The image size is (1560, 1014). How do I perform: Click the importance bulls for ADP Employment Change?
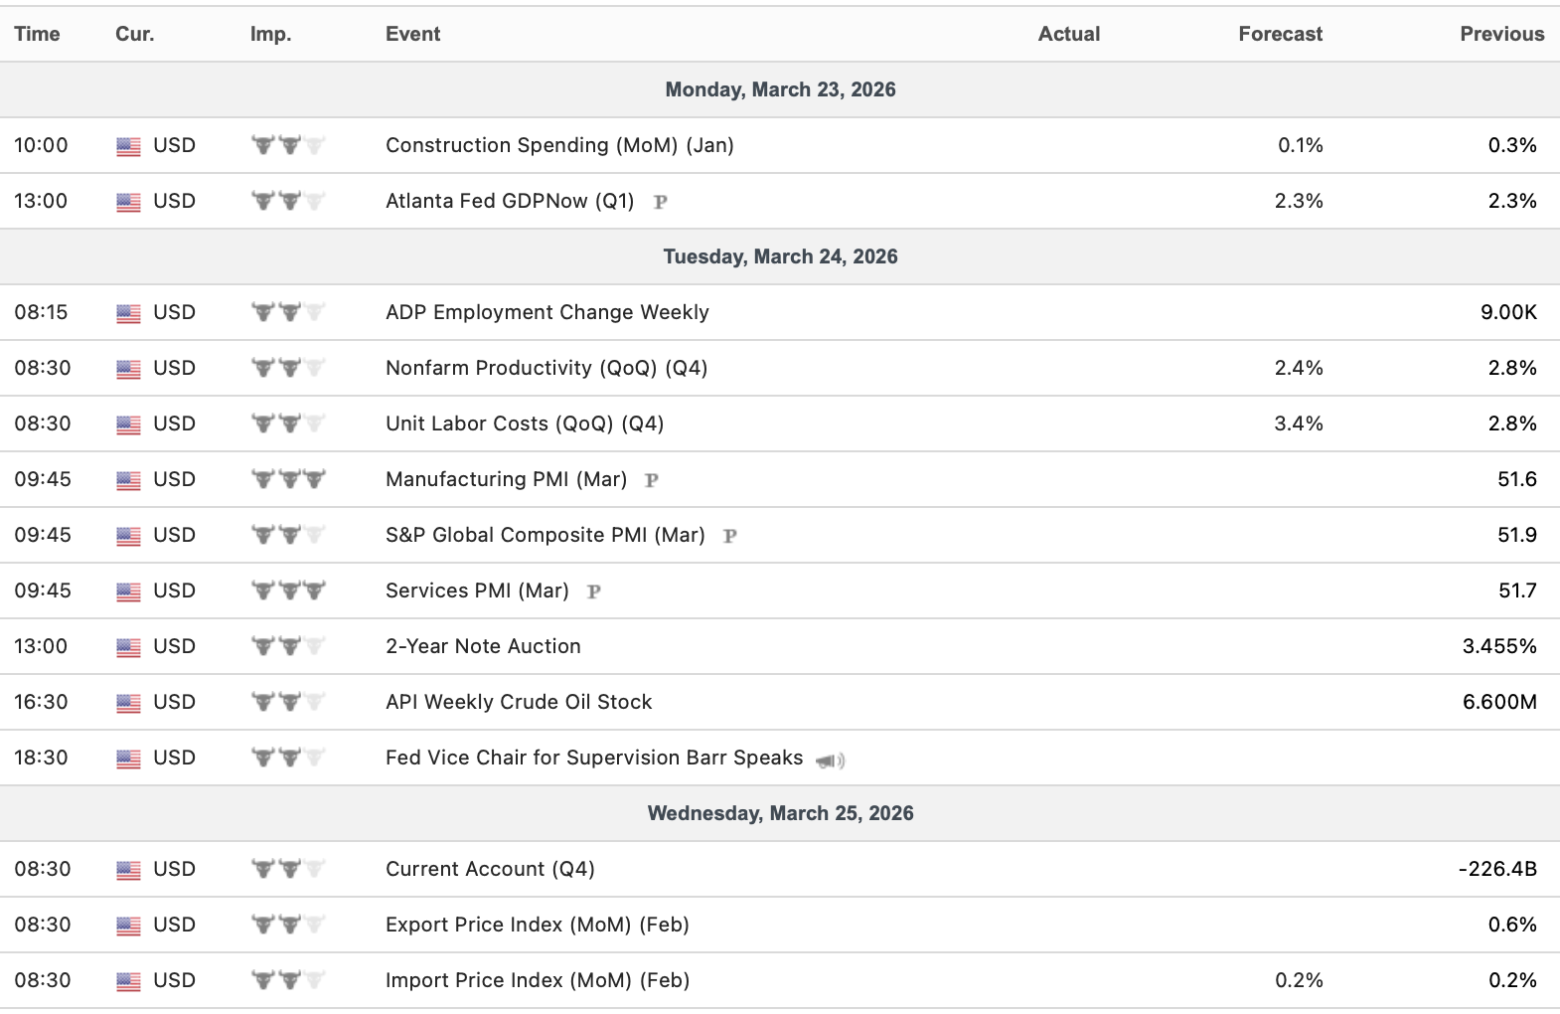point(288,312)
